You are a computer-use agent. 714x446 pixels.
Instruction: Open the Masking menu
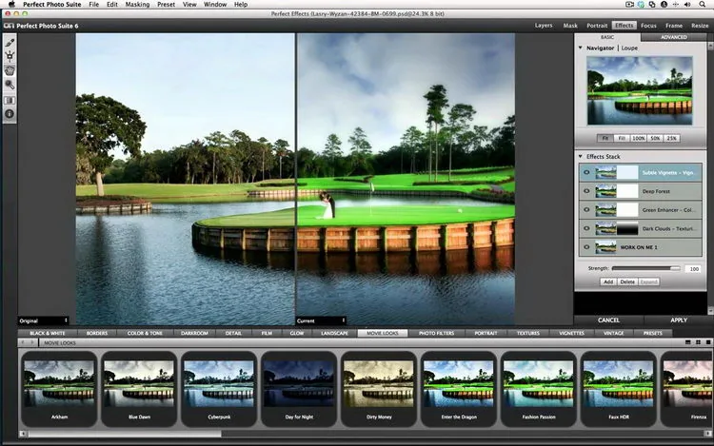pos(137,4)
